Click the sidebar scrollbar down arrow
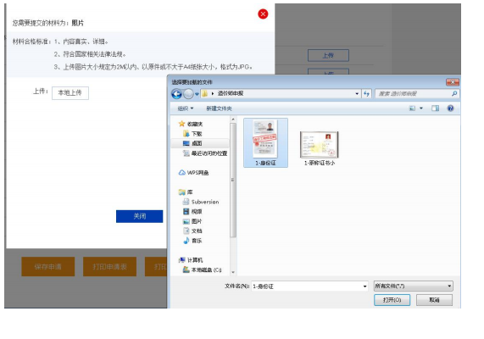 tap(233, 272)
